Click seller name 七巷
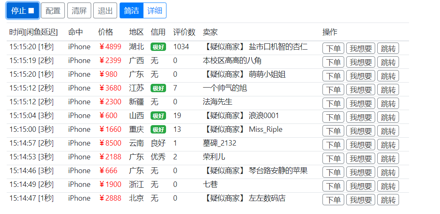The image size is (440, 214). point(210,184)
